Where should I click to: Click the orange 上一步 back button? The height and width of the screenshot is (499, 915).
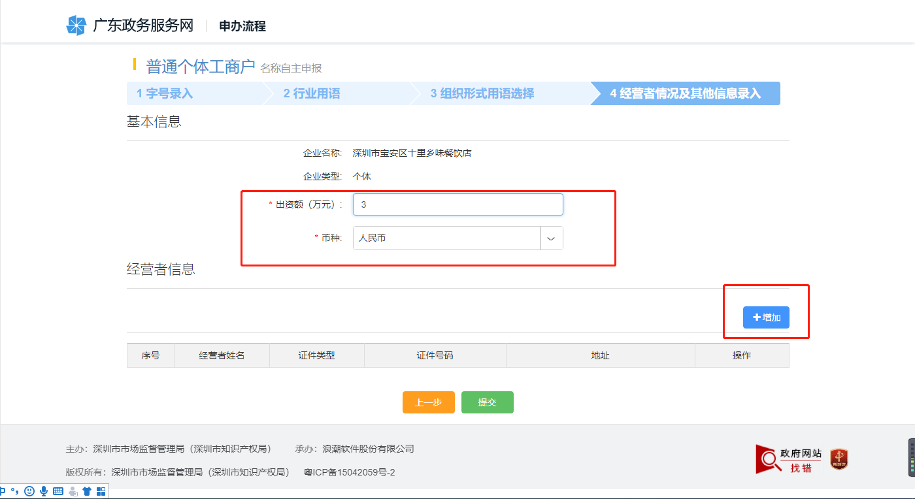[428, 402]
